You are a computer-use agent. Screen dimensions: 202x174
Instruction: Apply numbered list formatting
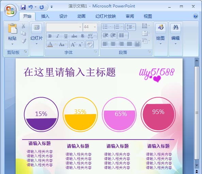pyautogui.click(x=116, y=27)
